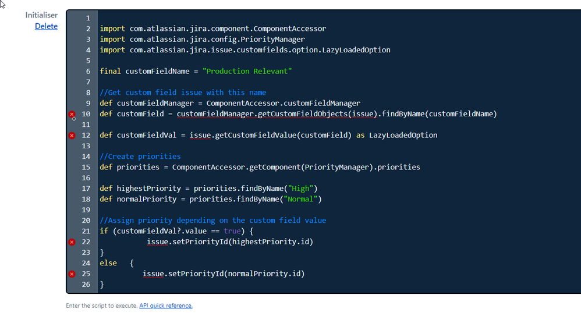
Task: Click the "Normal" string on line 18
Action: point(300,200)
